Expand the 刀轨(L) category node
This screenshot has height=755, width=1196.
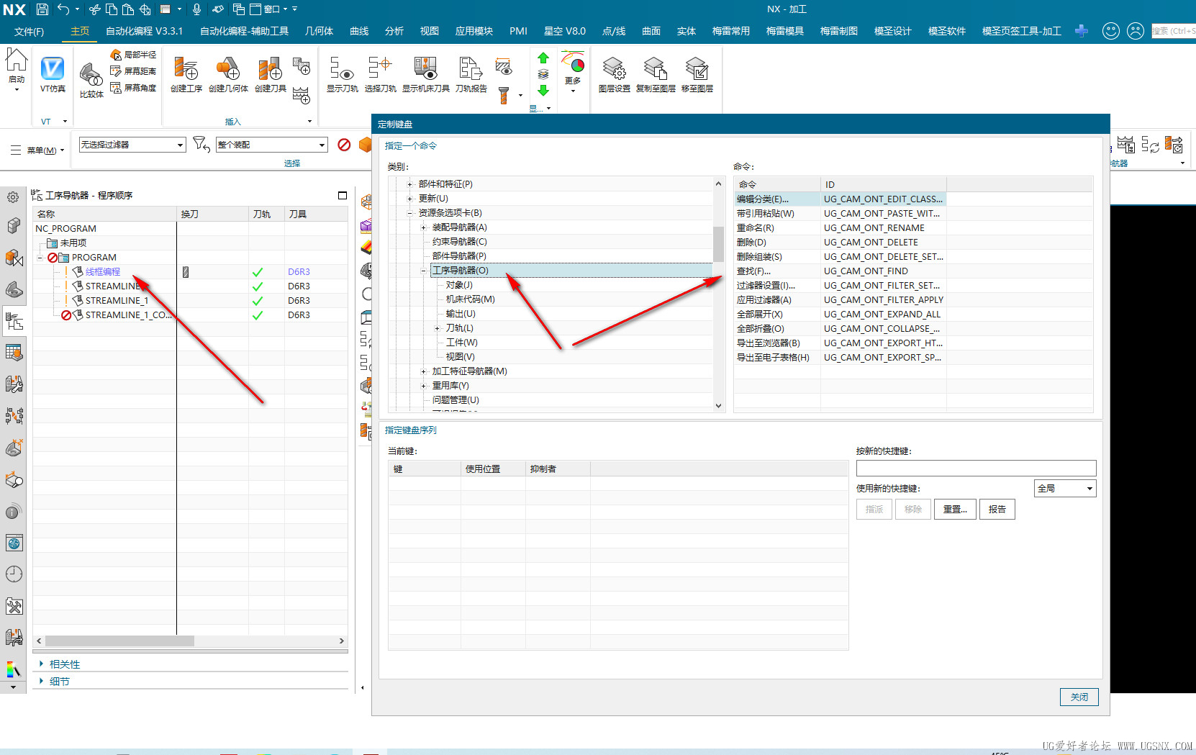click(437, 328)
